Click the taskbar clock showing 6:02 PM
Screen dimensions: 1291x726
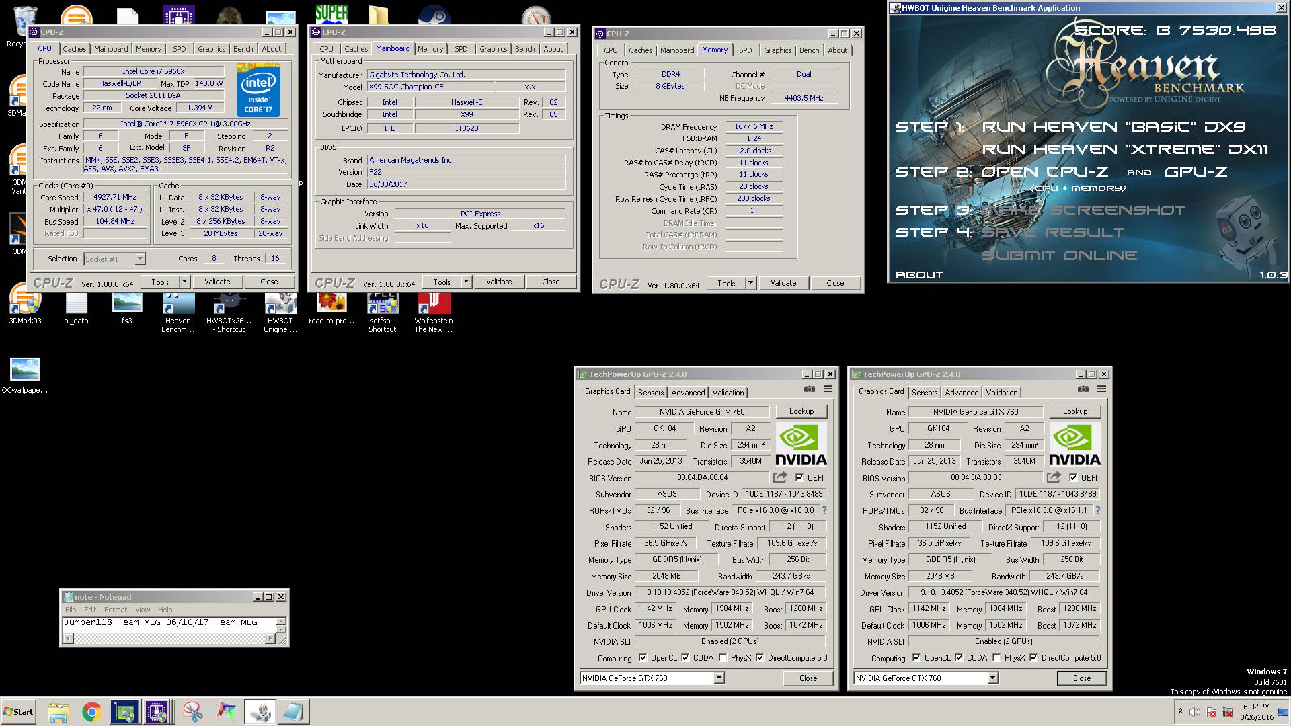coord(1256,712)
